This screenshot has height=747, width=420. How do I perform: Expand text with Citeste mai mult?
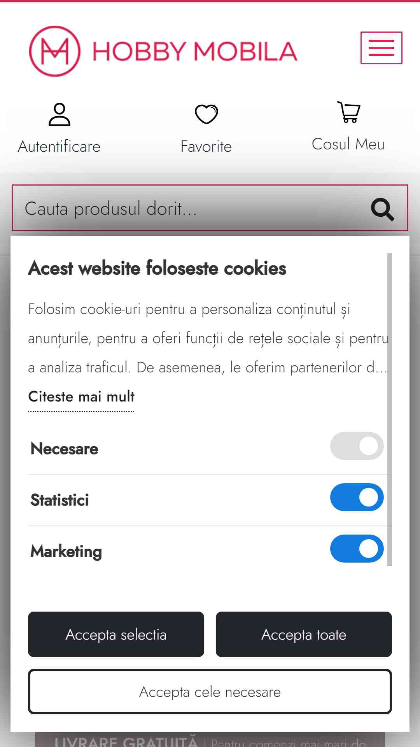tap(81, 396)
